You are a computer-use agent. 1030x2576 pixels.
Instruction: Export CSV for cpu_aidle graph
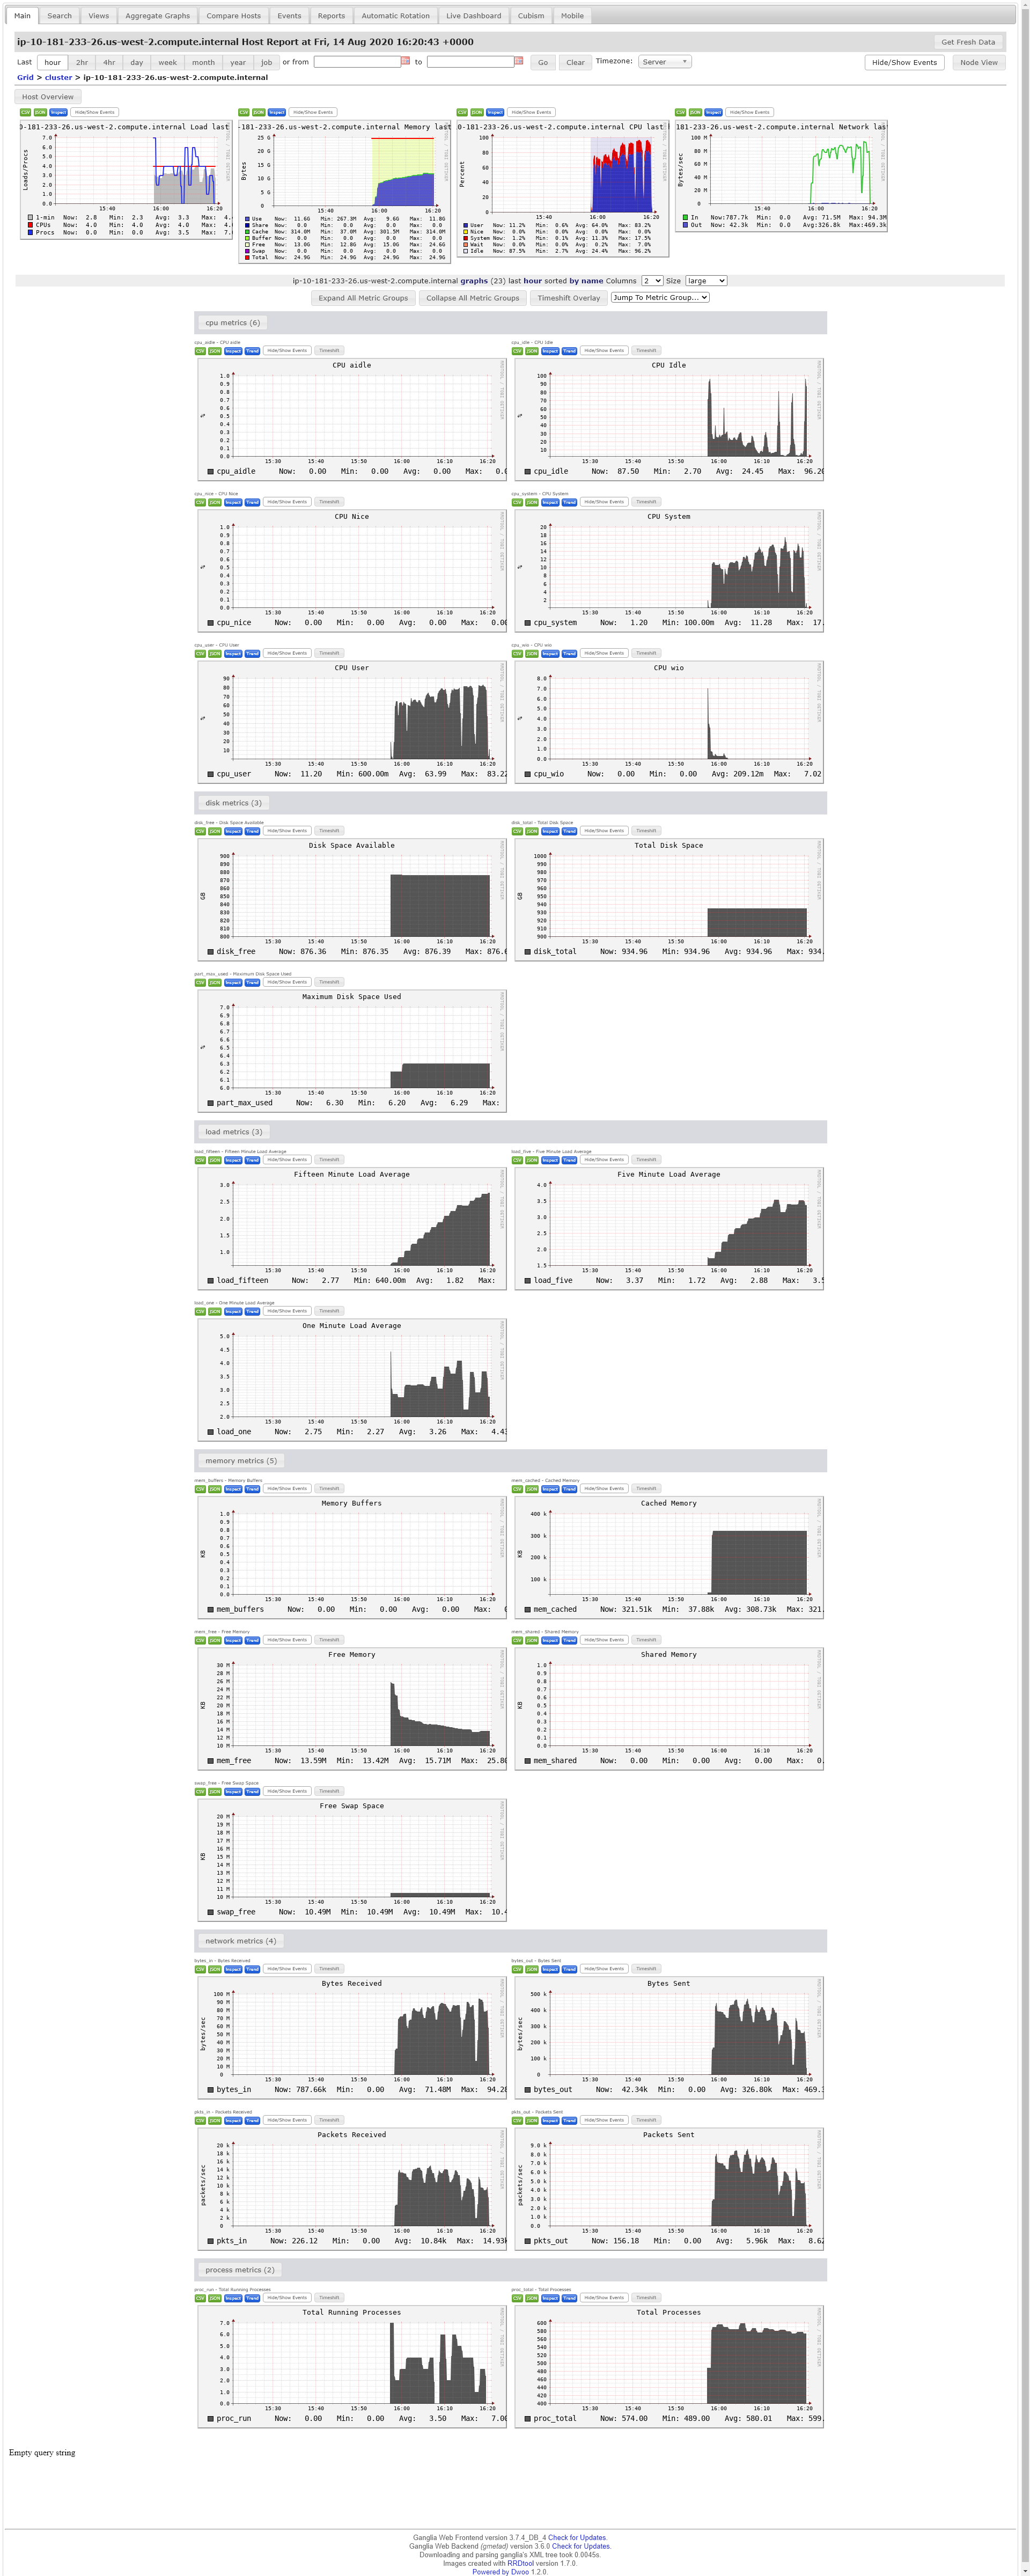pos(200,351)
